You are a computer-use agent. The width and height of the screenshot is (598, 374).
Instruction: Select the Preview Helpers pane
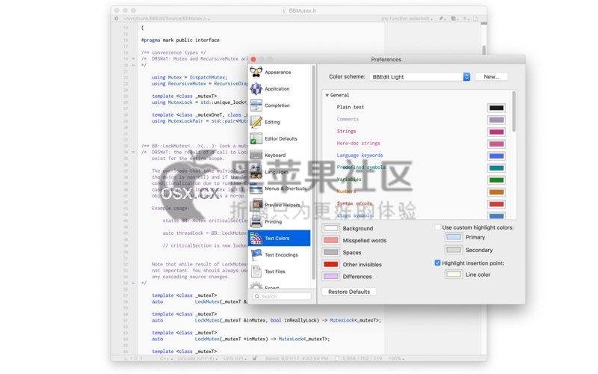coord(279,205)
